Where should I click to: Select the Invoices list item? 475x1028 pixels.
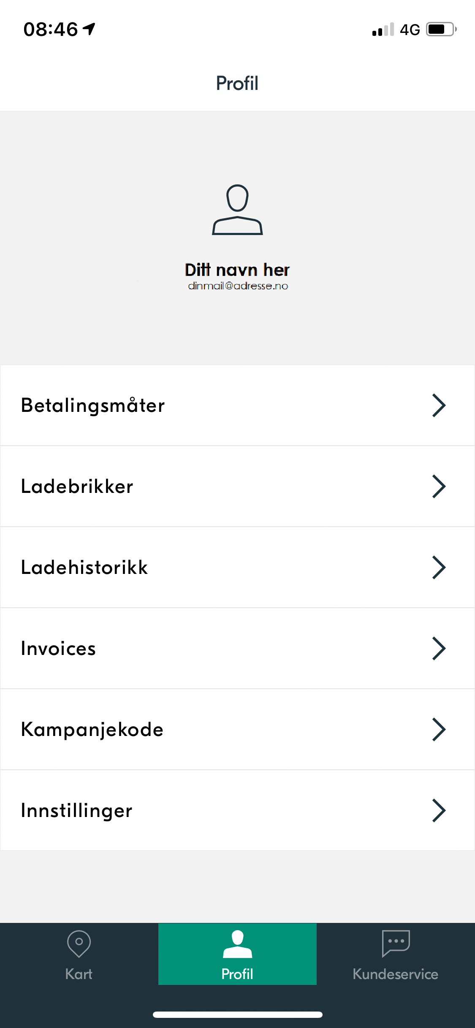(x=59, y=649)
